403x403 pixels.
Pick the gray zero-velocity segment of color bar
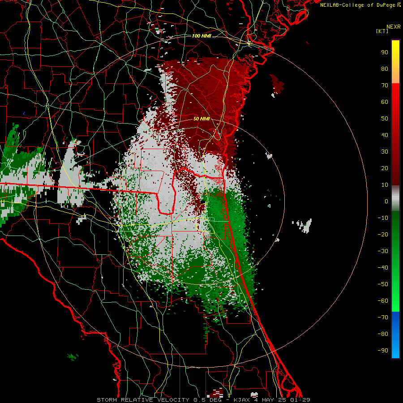pos(395,198)
